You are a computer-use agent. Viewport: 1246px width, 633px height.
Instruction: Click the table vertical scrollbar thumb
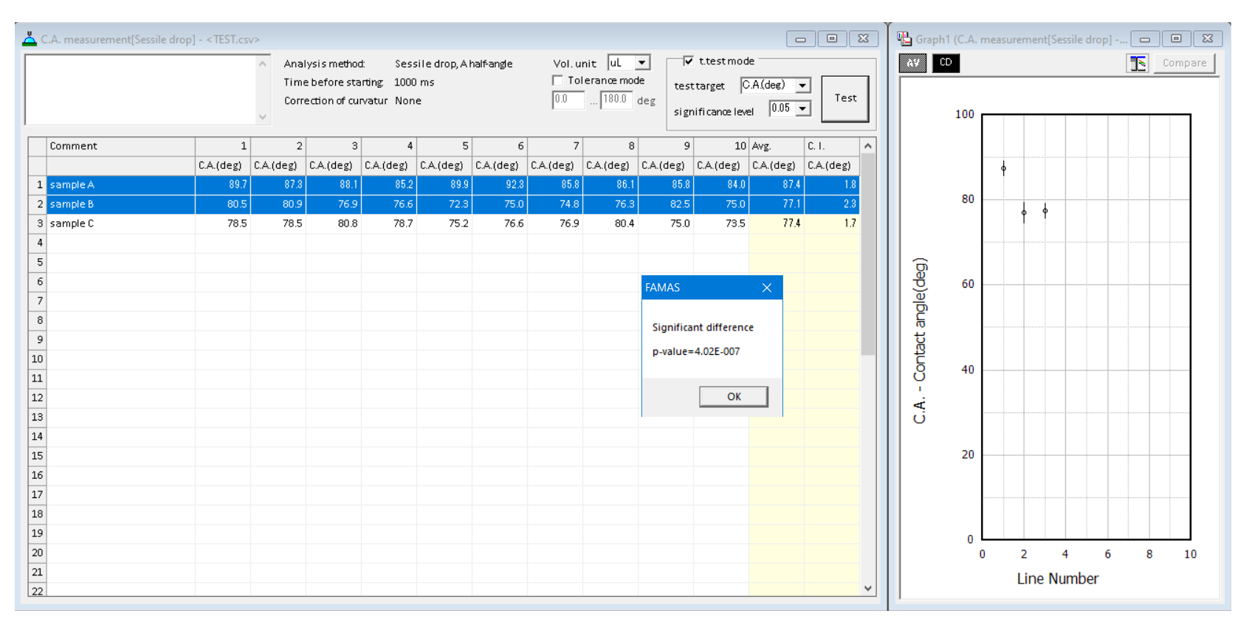point(868,255)
